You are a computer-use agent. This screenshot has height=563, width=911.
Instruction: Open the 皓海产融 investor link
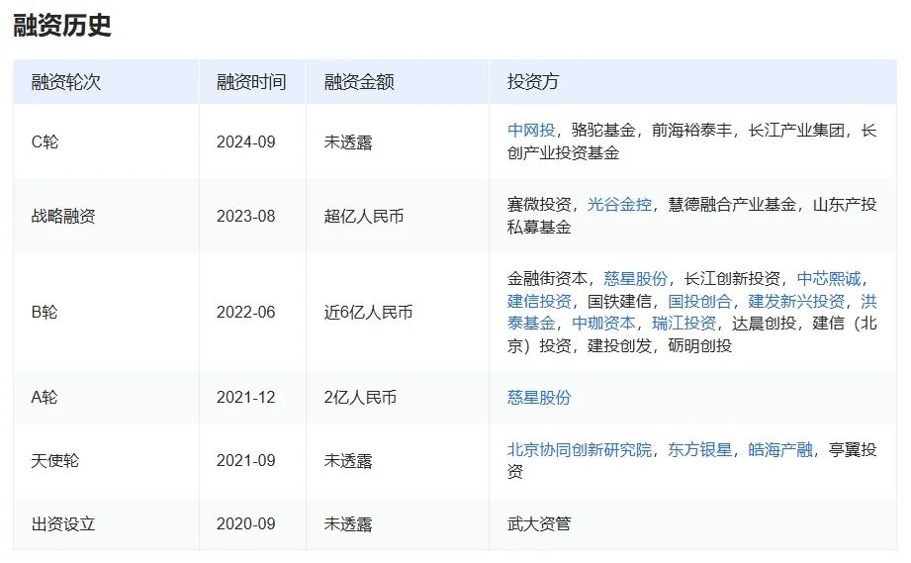[780, 449]
